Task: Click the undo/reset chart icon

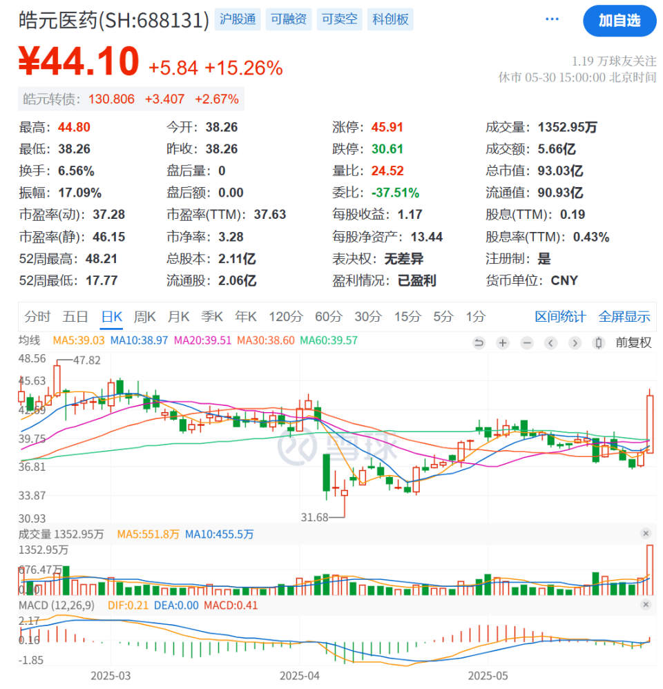Action: (x=479, y=342)
